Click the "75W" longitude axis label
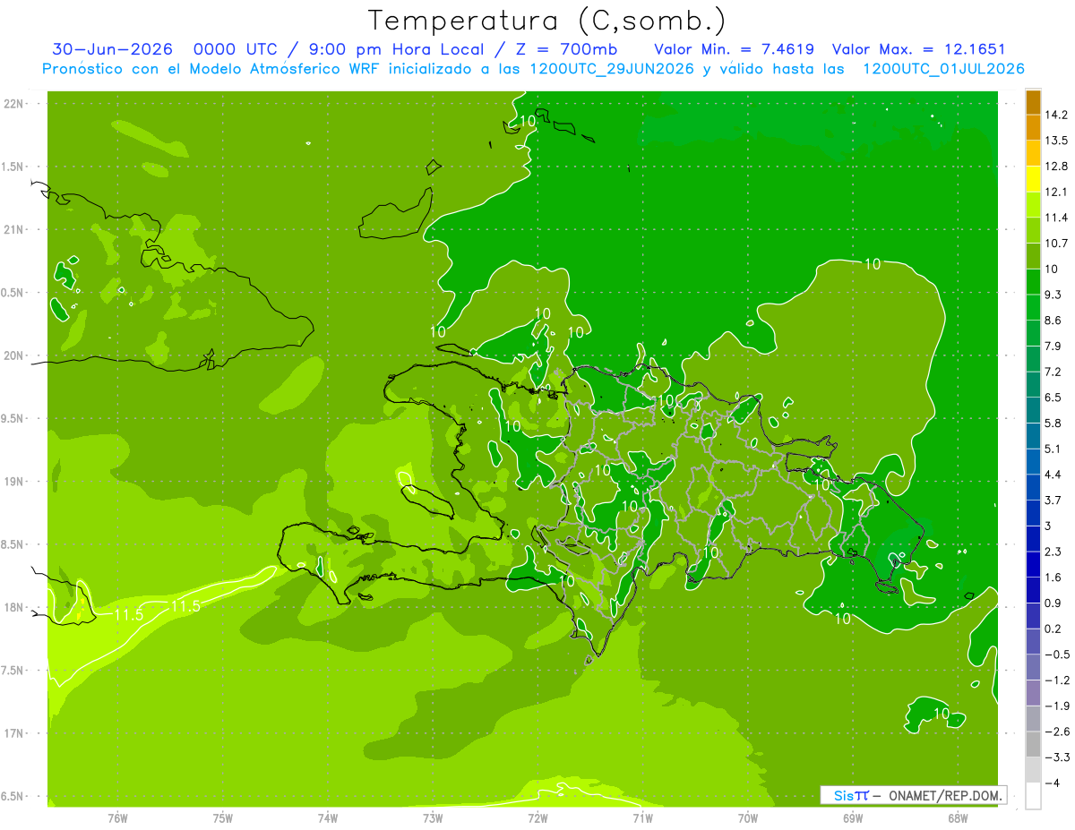Viewport: 1075px width, 830px height. point(223,818)
